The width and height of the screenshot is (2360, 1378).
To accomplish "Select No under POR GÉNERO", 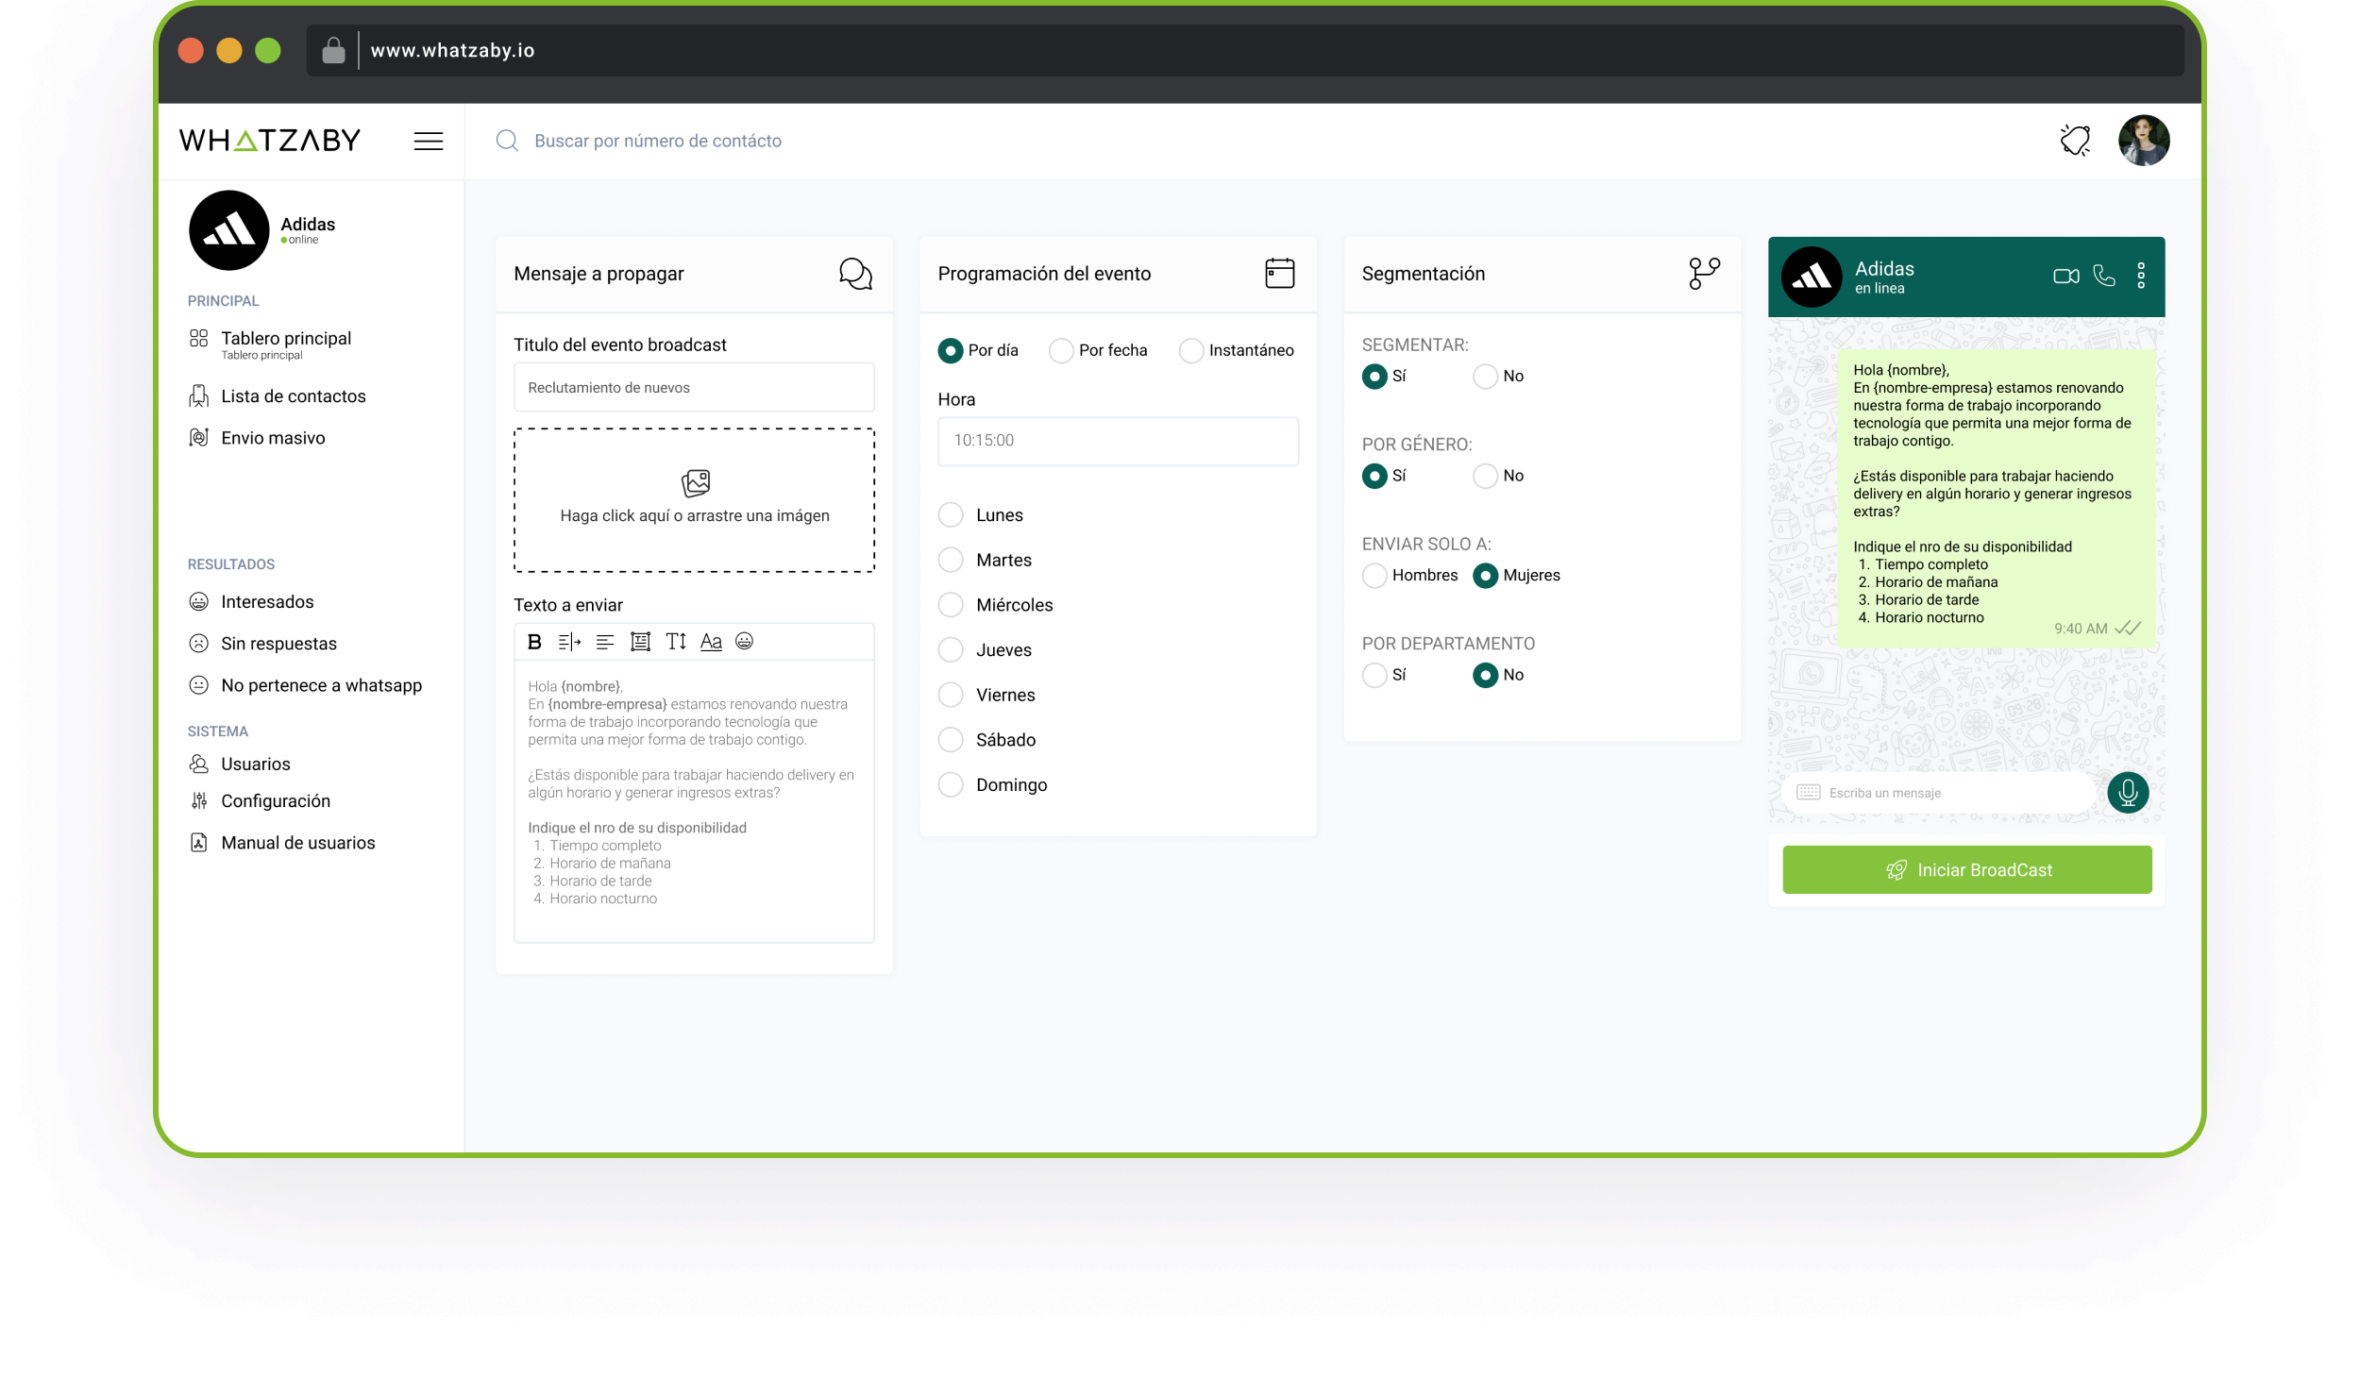I will click(x=1485, y=477).
